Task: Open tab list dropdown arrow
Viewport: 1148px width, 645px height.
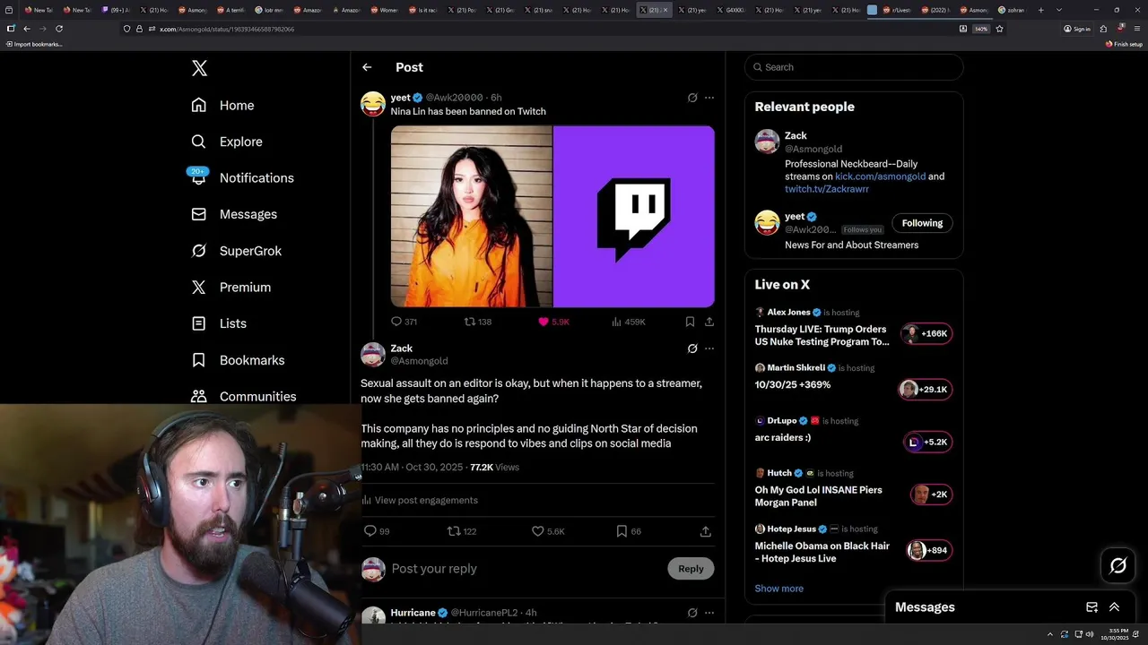Action: (x=1059, y=10)
